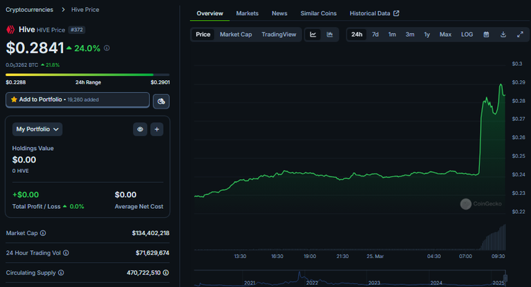Click the $134,402,218 market cap value
Image resolution: width=531 pixels, height=287 pixels.
tap(151, 233)
